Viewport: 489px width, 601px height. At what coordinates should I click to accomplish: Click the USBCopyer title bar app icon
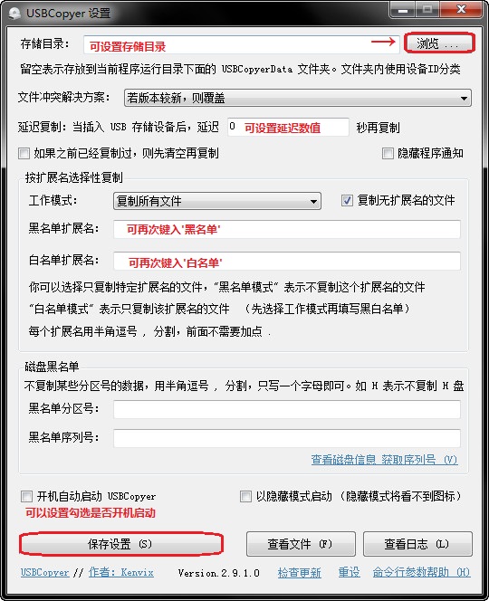tap(15, 13)
